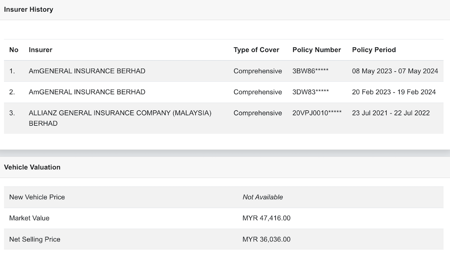Click the Comprehensive cover type in row 3
This screenshot has height=262, width=450.
(257, 113)
